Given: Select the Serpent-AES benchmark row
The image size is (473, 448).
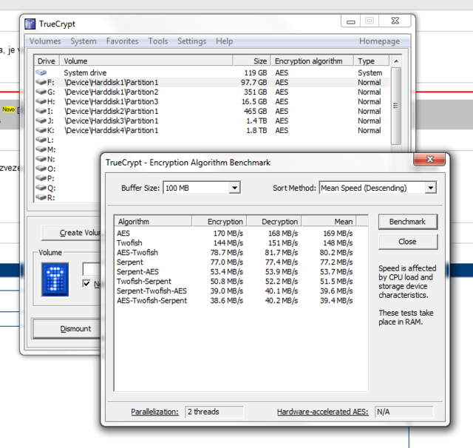Looking at the screenshot, I should [x=241, y=272].
